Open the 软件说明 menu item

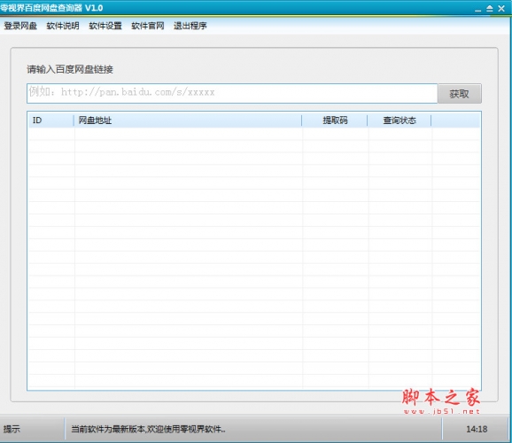(x=63, y=26)
